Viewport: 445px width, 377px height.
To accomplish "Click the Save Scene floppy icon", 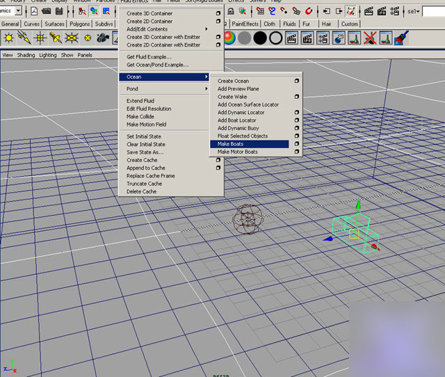I will [59, 11].
